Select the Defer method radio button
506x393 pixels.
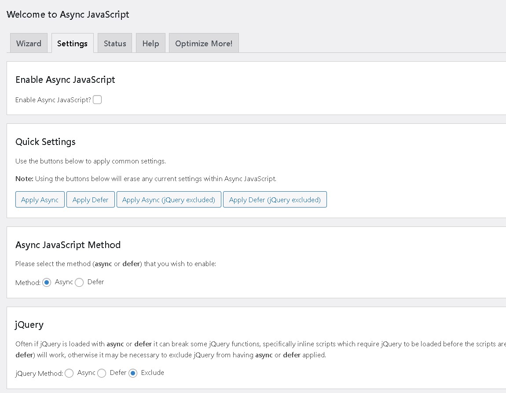click(x=79, y=282)
